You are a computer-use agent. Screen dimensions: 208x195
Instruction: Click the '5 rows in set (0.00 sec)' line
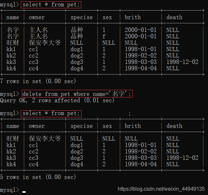(x=38, y=177)
